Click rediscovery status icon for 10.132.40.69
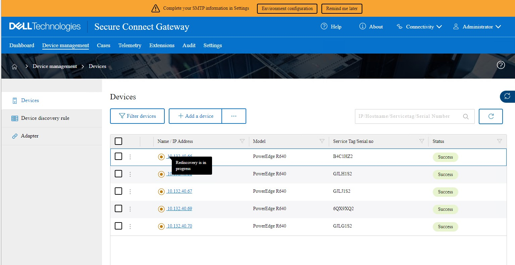The width and height of the screenshot is (515, 265). 161,209
